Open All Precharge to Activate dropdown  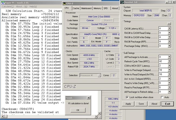point(169,57)
